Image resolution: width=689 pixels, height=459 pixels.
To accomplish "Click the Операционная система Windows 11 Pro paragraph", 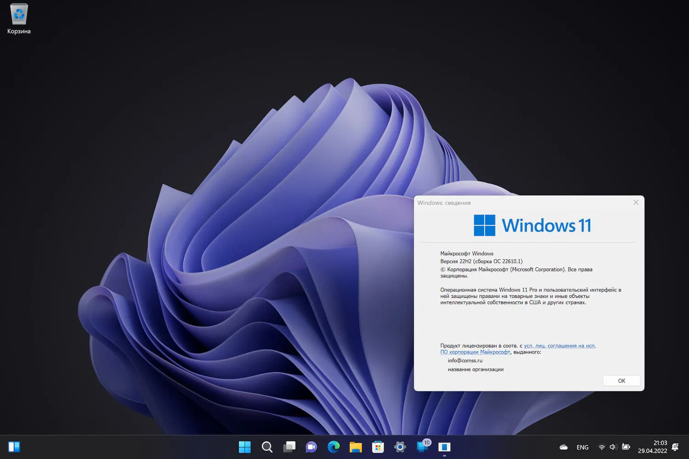I will point(531,296).
